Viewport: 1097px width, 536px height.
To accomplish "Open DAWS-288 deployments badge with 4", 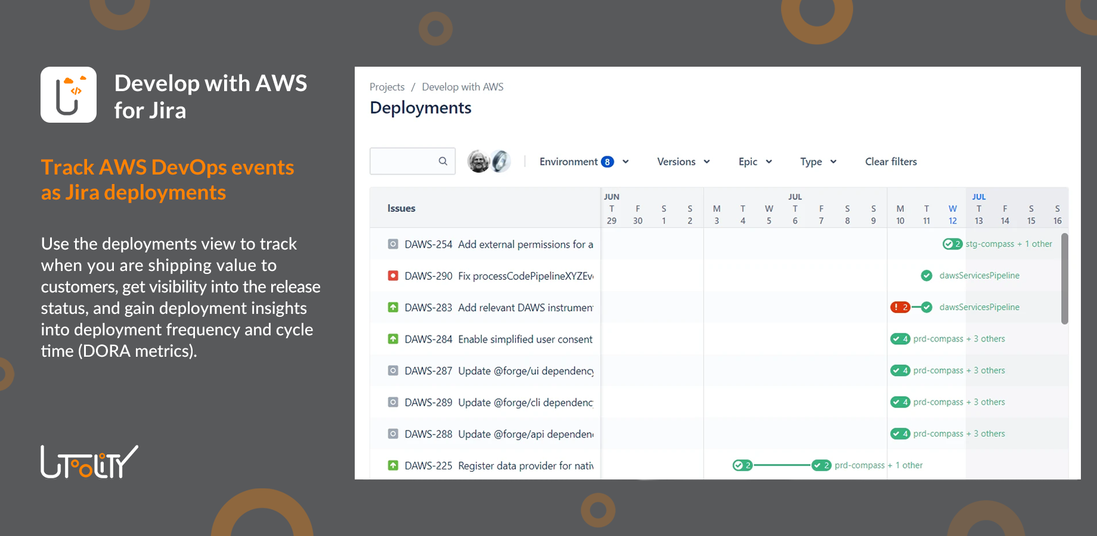I will (x=900, y=434).
